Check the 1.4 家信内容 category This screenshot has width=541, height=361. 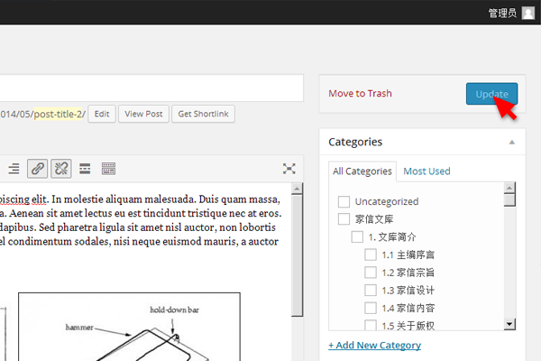click(x=371, y=308)
